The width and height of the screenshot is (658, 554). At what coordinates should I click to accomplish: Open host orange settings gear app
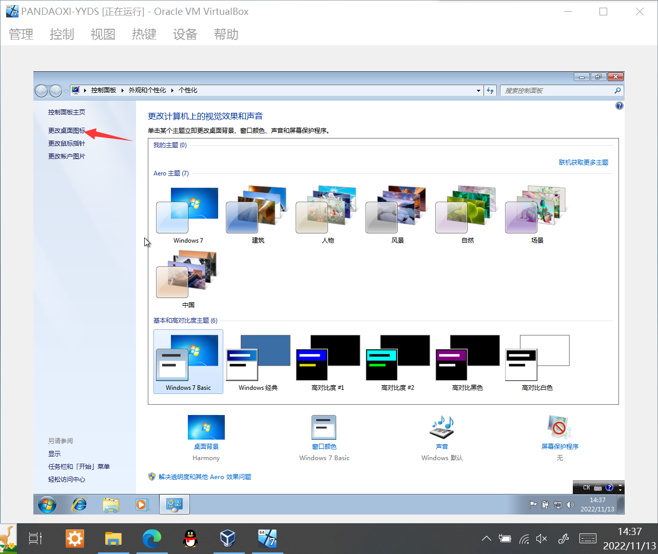[x=74, y=539]
